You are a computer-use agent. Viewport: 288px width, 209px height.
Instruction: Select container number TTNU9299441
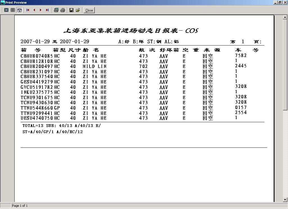click(37, 113)
